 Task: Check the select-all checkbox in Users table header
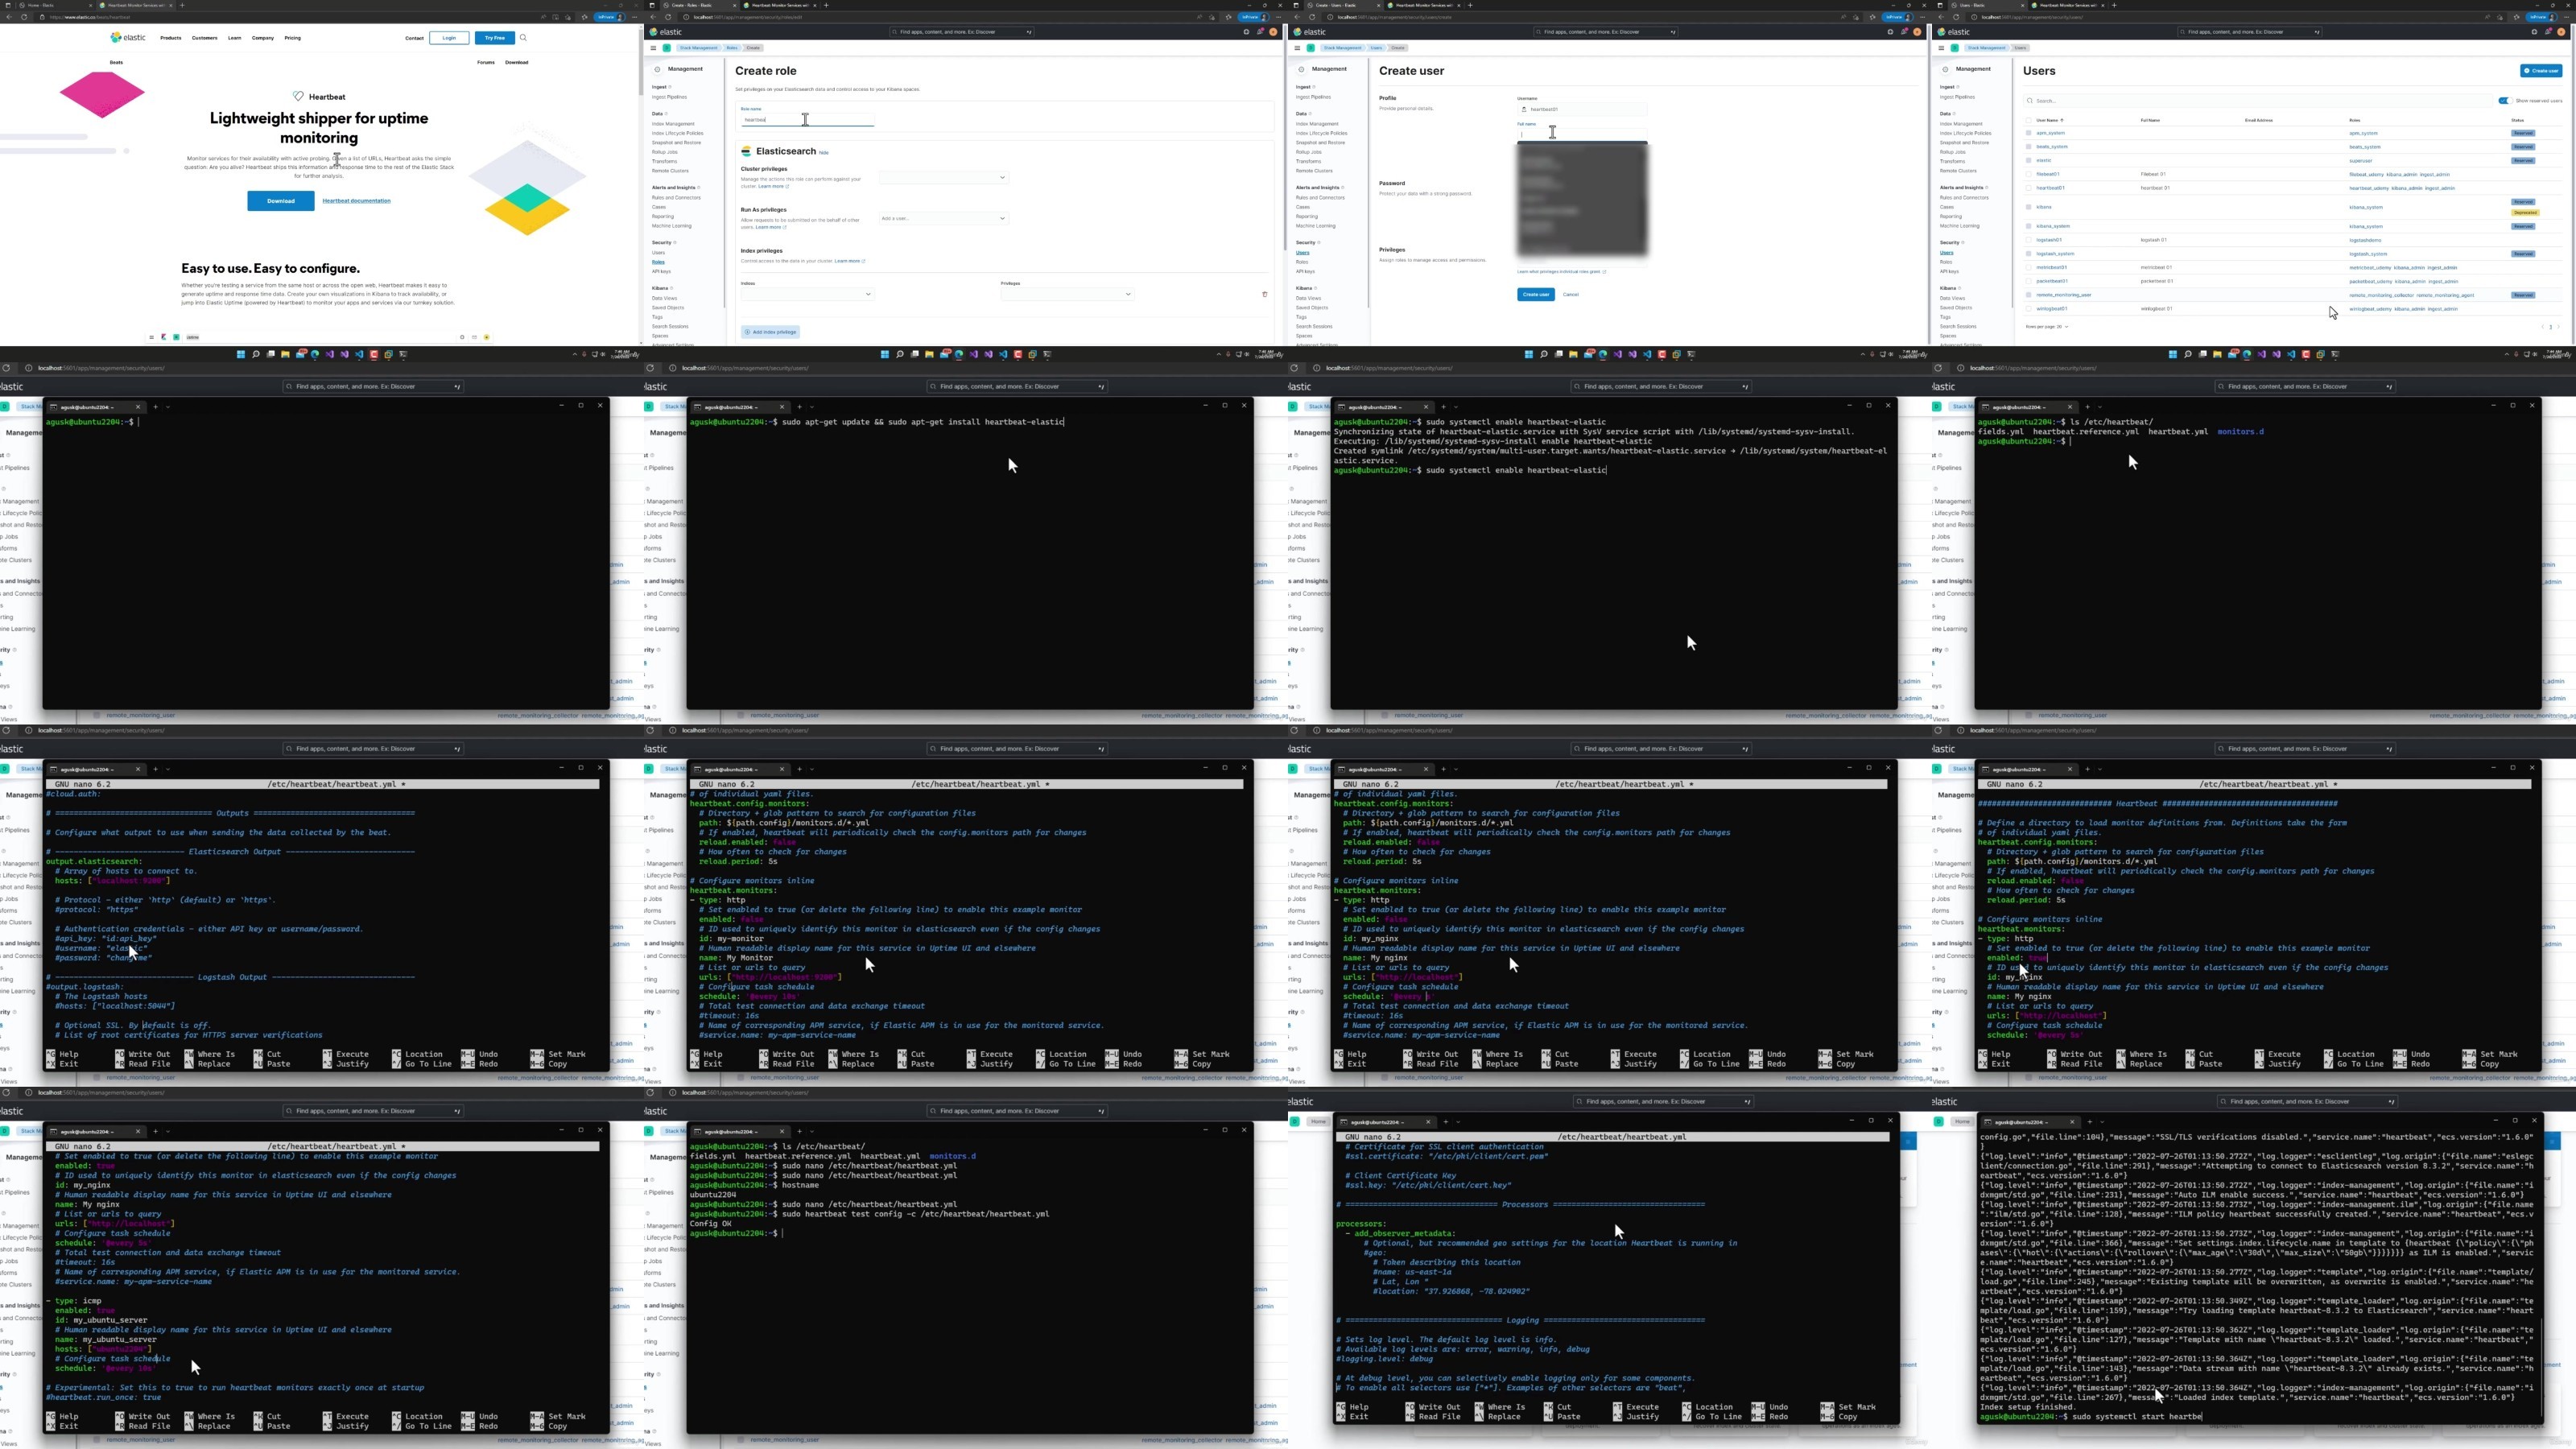pyautogui.click(x=2029, y=120)
